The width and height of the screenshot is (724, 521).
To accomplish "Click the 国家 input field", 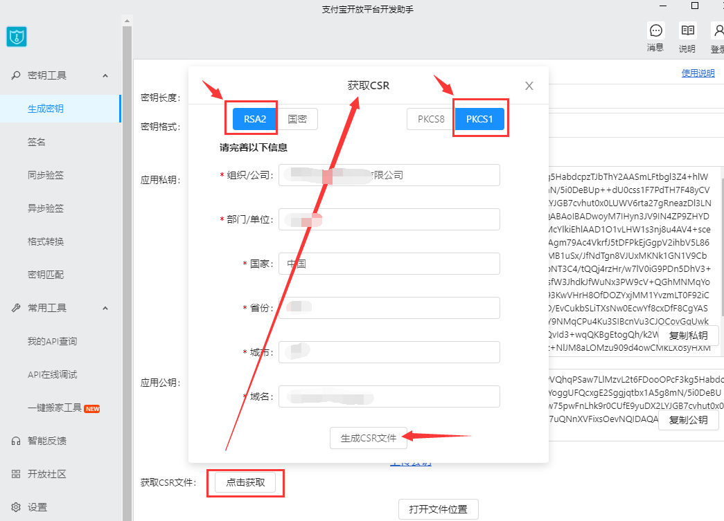I will (x=389, y=264).
